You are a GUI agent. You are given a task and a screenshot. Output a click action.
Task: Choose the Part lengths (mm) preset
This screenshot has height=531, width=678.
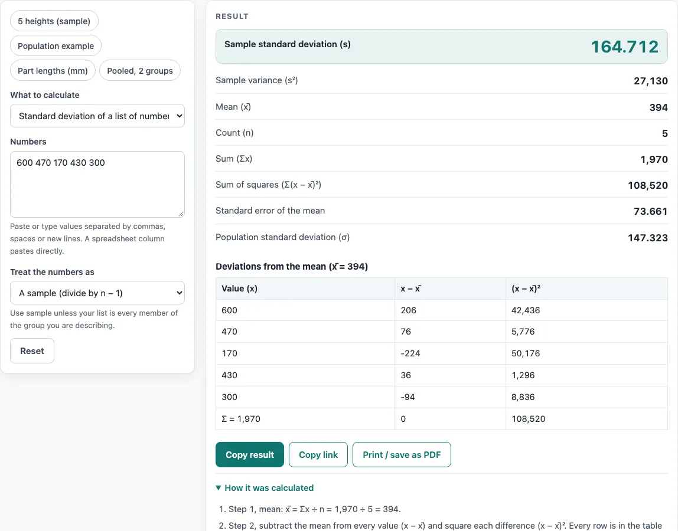(53, 70)
